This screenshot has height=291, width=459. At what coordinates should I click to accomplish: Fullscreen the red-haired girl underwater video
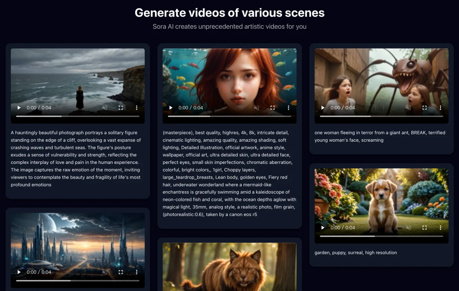coord(273,108)
